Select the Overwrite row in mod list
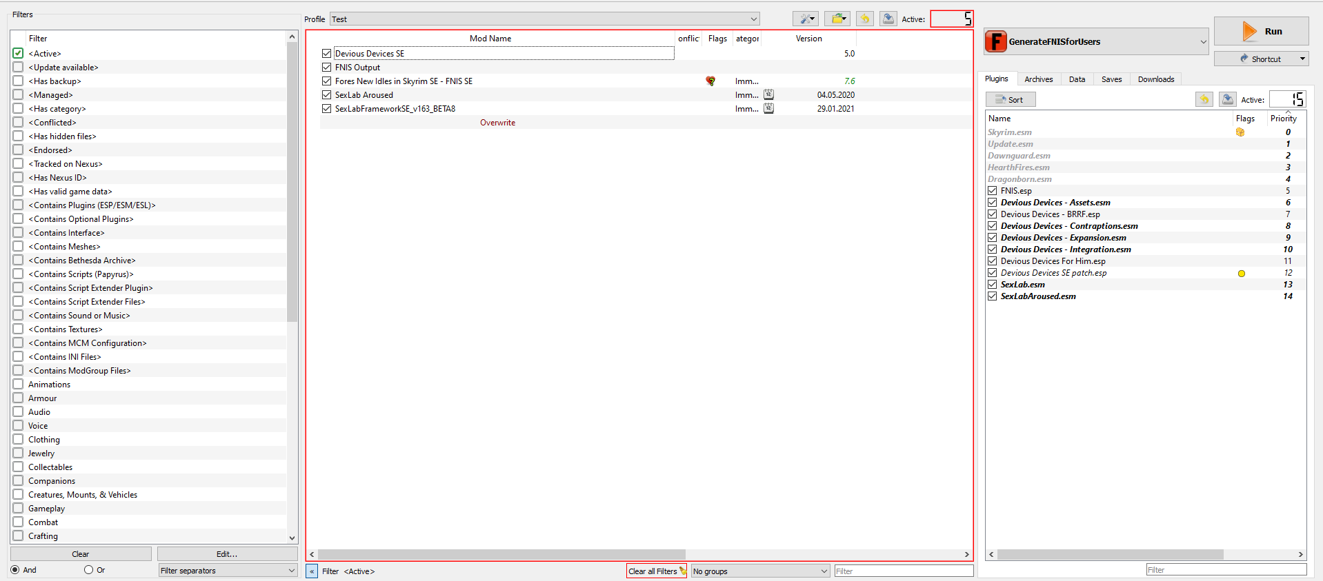1323x581 pixels. [x=497, y=123]
